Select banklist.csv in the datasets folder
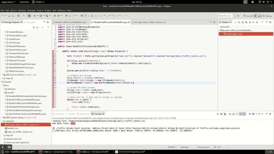274x154 pixels. [12, 128]
